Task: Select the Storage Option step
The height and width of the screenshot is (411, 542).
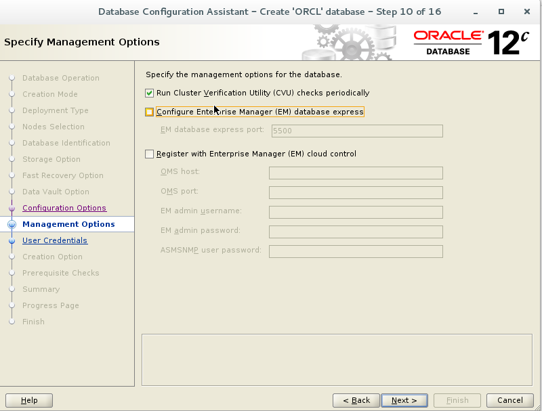Action: [x=53, y=159]
